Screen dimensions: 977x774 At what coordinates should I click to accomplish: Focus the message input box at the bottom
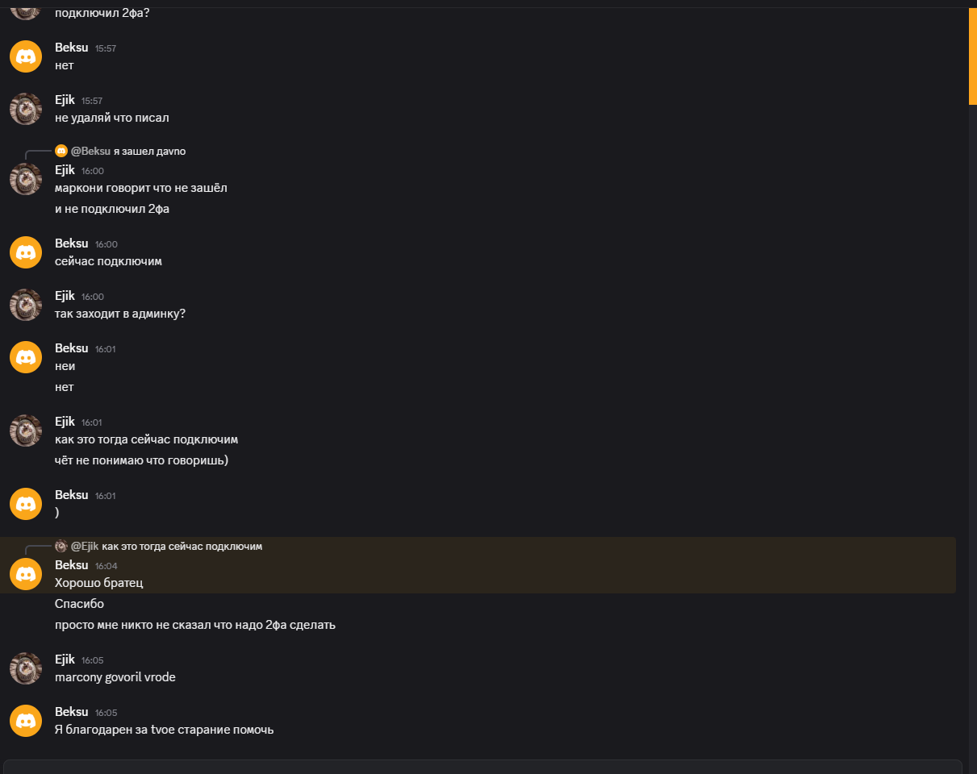482,767
